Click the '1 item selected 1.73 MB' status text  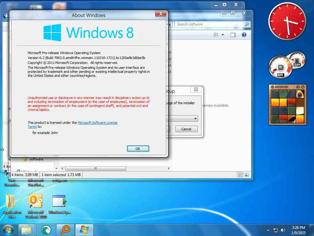coord(61,175)
